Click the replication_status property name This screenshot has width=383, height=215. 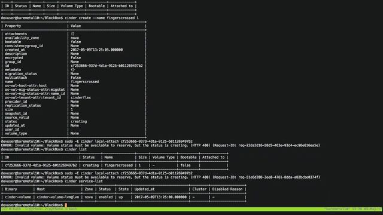click(23, 106)
